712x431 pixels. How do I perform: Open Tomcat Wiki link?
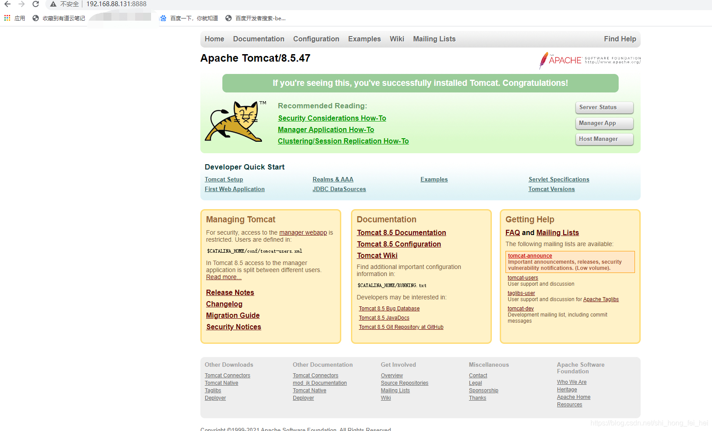pyautogui.click(x=377, y=255)
